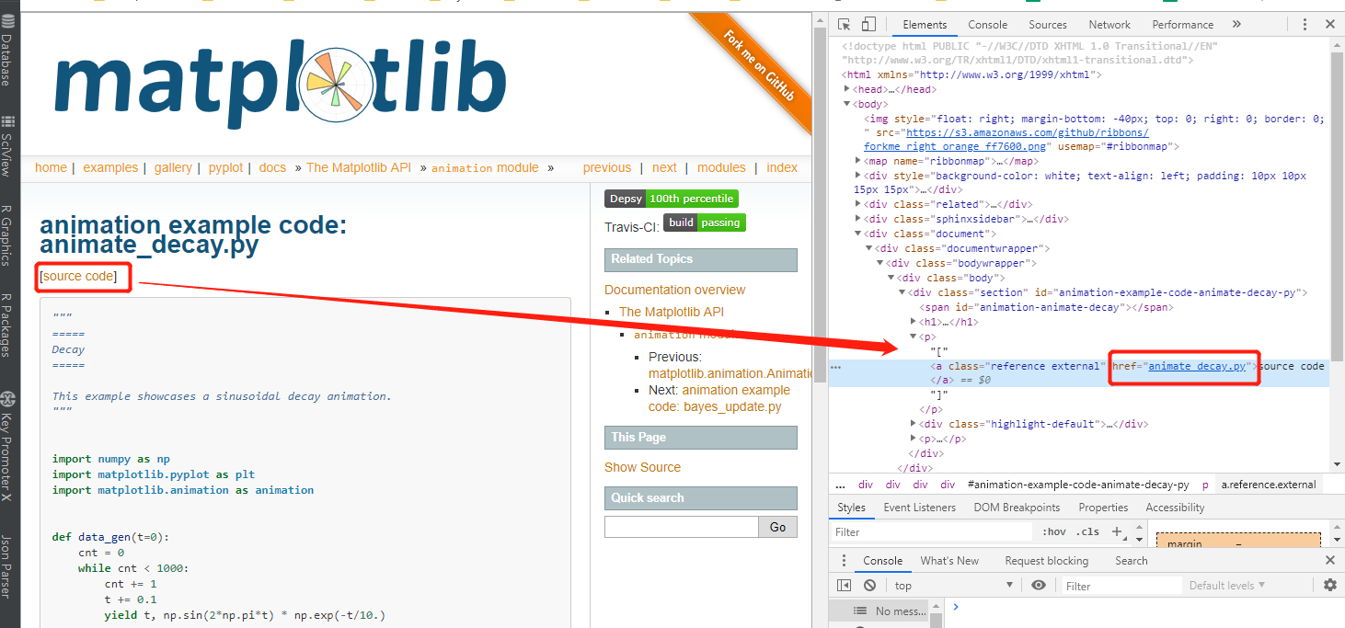Open the R Packages side panel
Image resolution: width=1345 pixels, height=628 pixels.
tap(8, 325)
